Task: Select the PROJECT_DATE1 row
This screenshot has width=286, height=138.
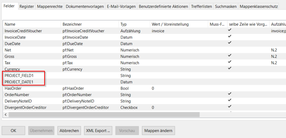Action: pos(19,82)
